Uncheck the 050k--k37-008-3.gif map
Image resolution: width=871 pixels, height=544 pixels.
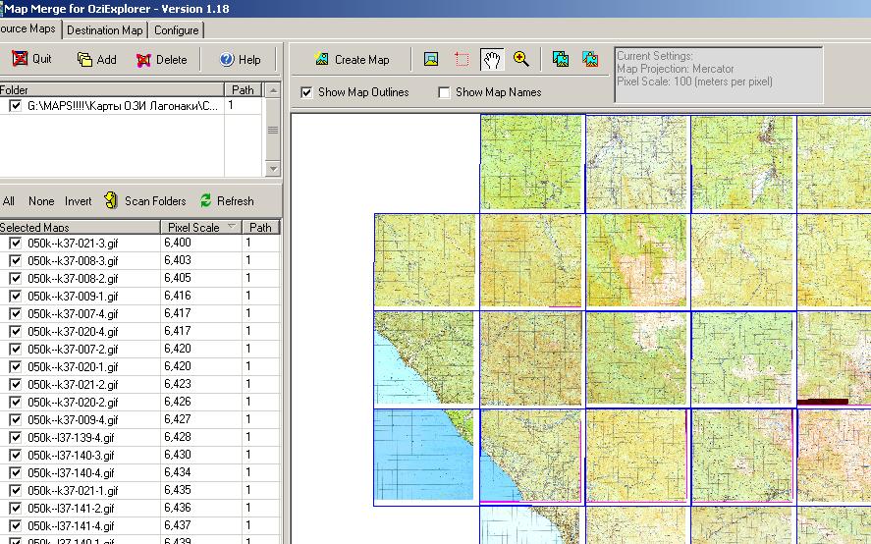point(15,261)
